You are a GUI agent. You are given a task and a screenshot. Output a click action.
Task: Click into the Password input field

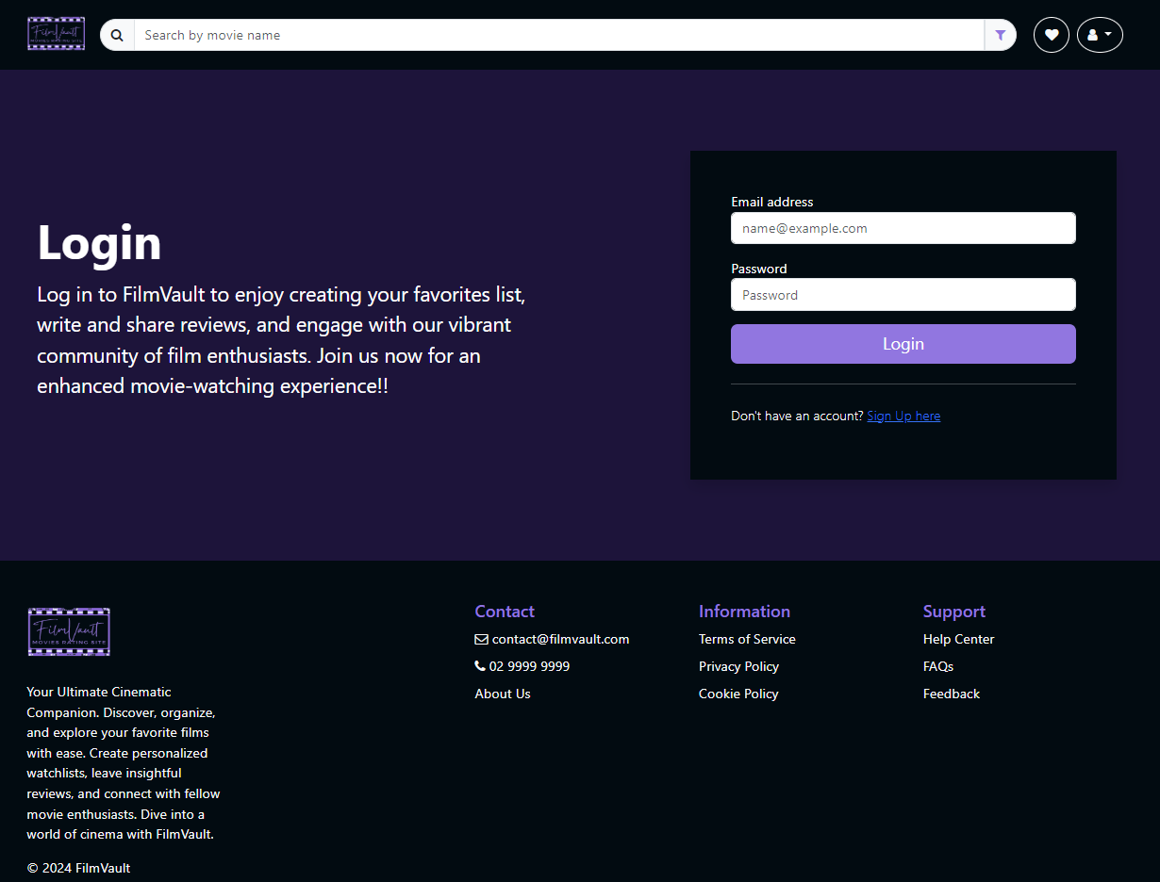903,295
